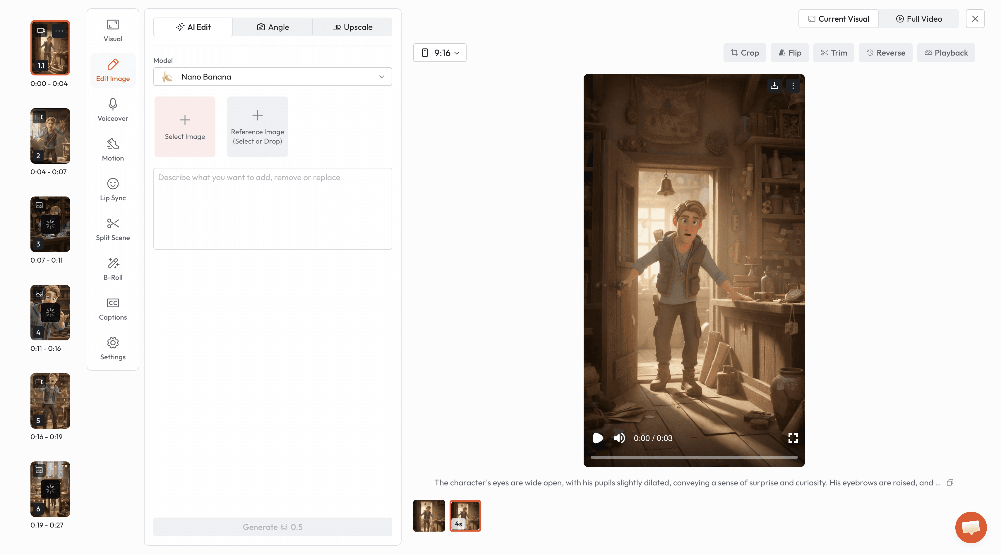Copy the scene description text
The height and width of the screenshot is (555, 1001).
pos(950,482)
